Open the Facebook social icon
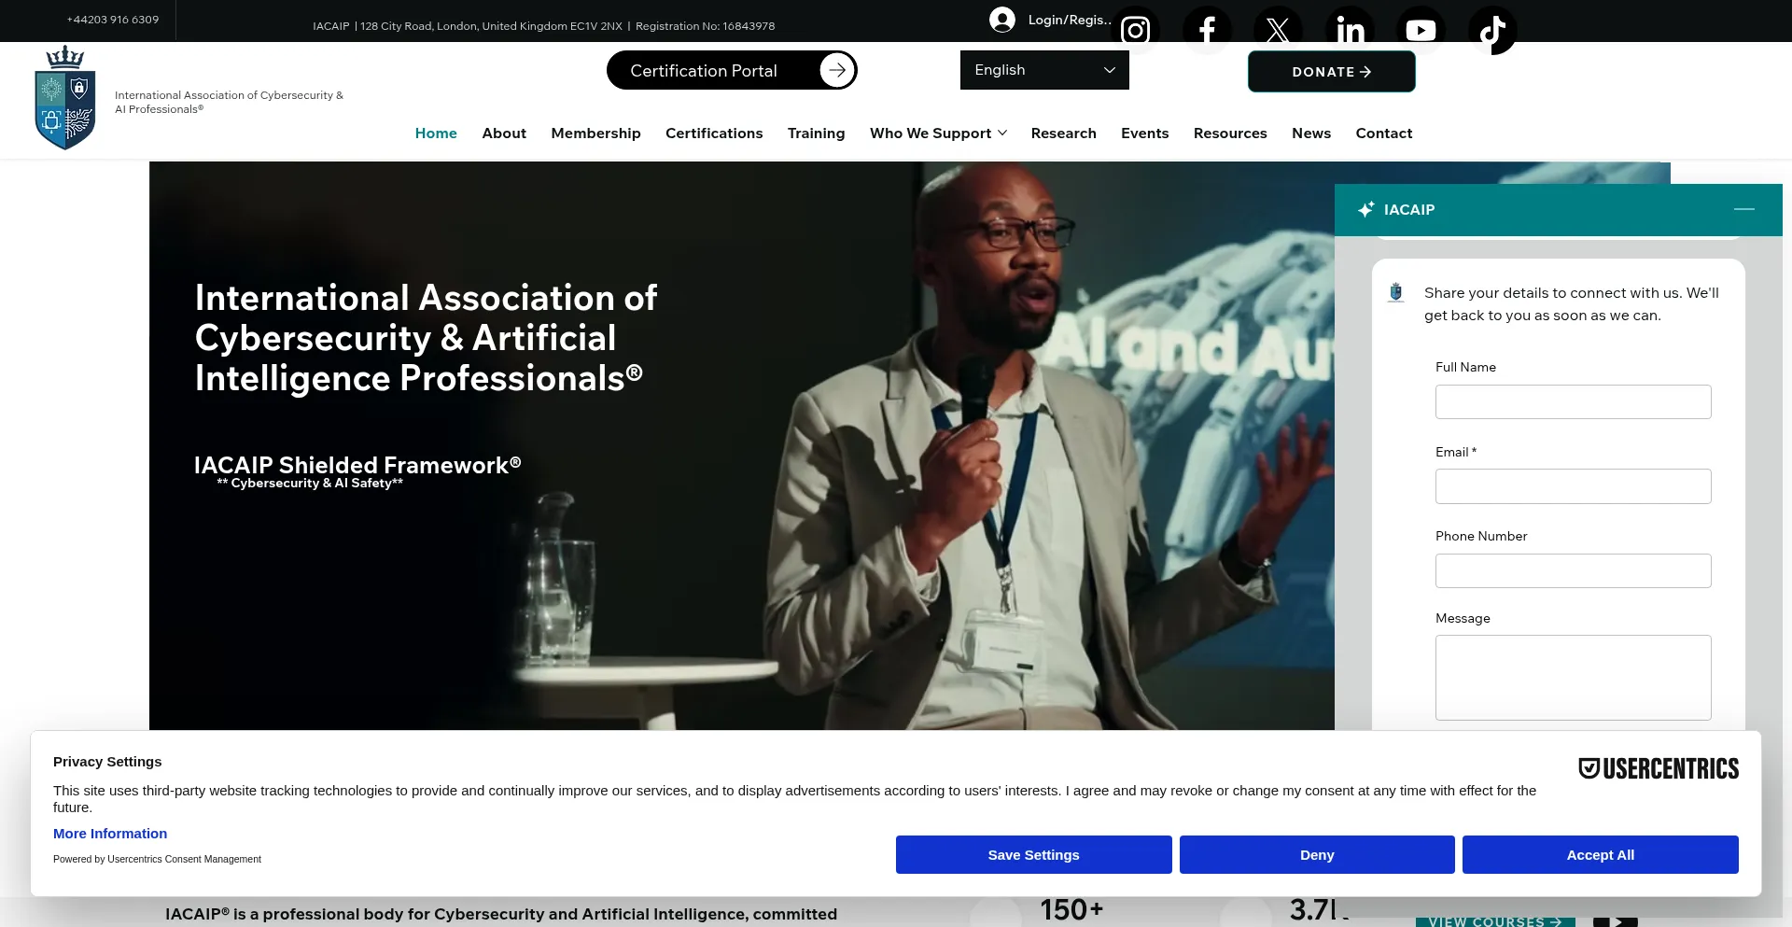The height and width of the screenshot is (927, 1792). point(1207,31)
